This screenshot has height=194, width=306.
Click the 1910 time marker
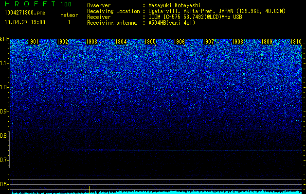click(296, 42)
